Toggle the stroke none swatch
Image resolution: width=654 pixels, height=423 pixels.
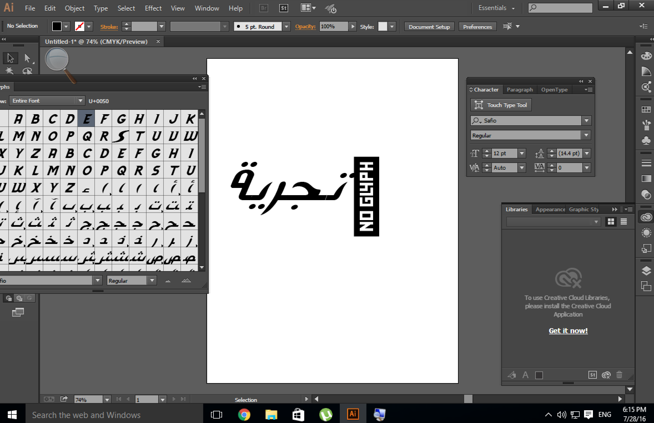[x=80, y=27]
